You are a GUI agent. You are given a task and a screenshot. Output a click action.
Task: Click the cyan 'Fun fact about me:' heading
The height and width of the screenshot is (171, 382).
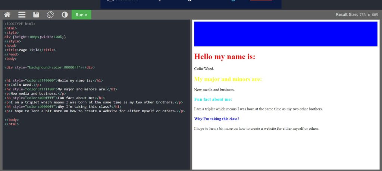[213, 99]
